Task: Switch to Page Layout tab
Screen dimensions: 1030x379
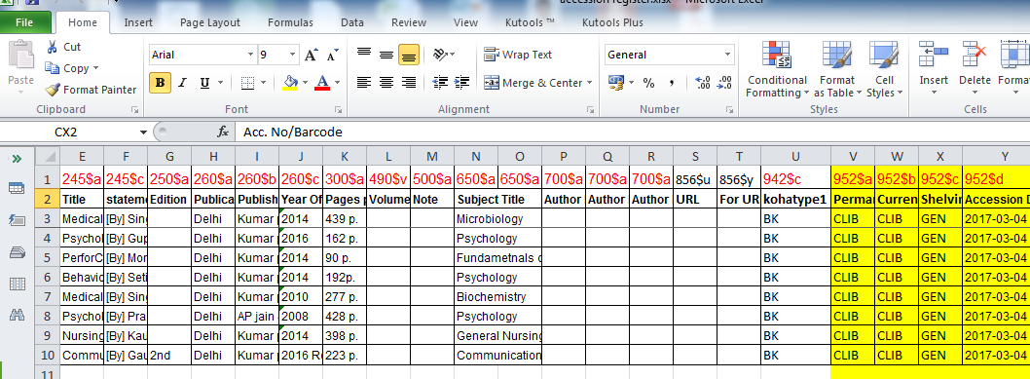Action: coord(210,22)
